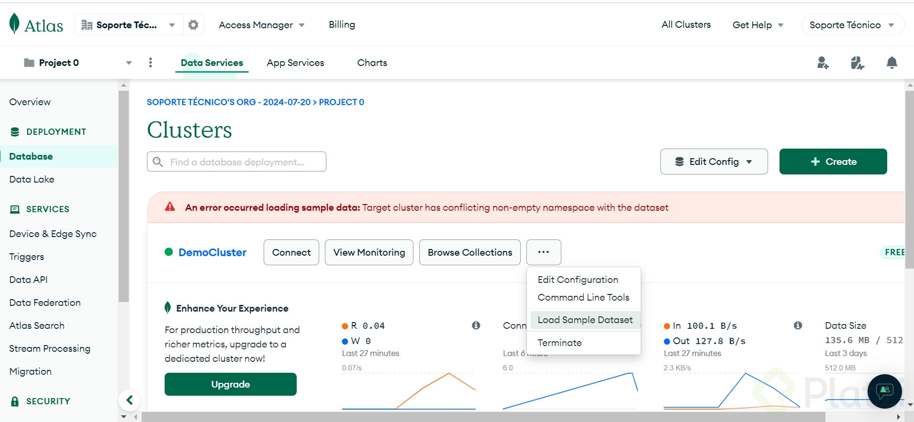The image size is (914, 422).
Task: Click the invite user icon
Action: pos(823,63)
